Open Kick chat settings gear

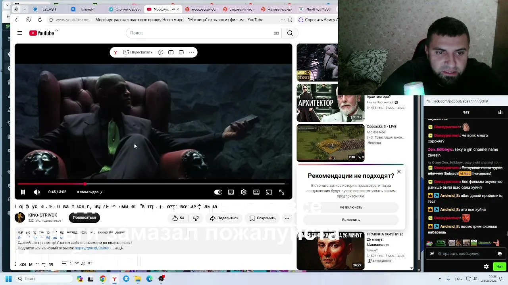pyautogui.click(x=486, y=266)
